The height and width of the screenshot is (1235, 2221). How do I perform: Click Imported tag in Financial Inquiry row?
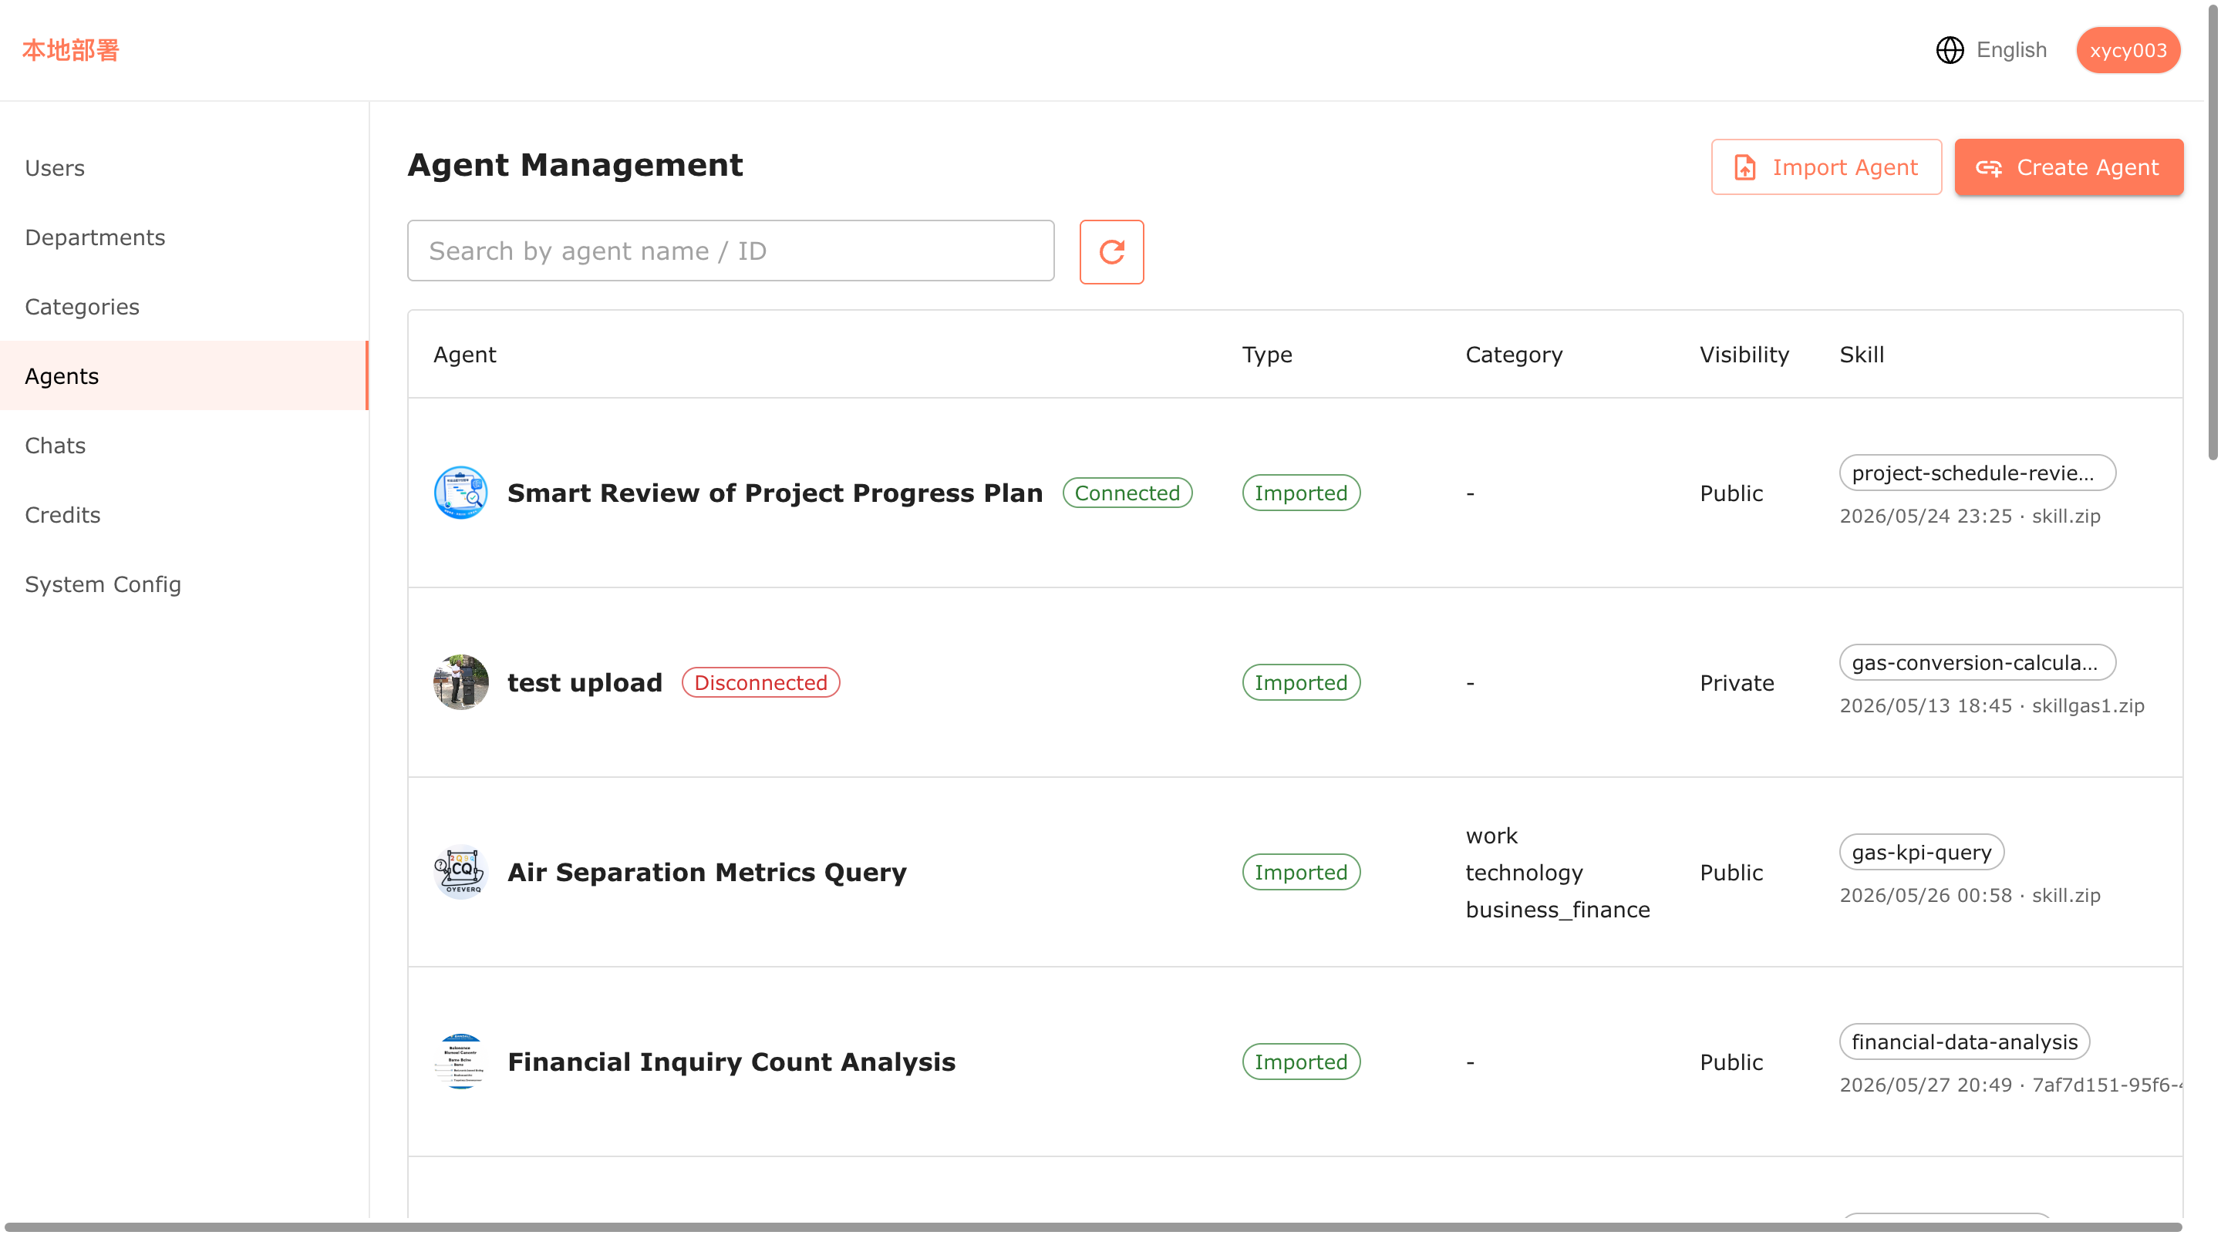pyautogui.click(x=1301, y=1062)
